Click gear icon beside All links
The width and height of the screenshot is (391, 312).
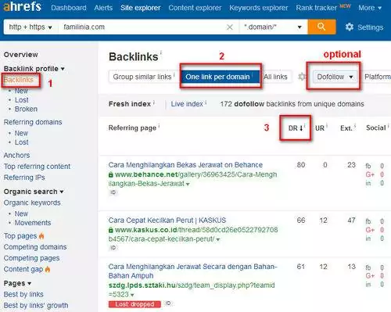302,77
